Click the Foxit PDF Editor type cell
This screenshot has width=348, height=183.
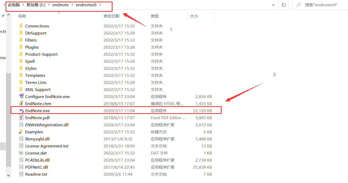[168, 118]
